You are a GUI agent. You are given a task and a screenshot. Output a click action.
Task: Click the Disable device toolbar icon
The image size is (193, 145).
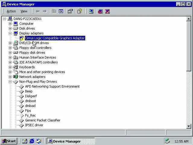pyautogui.click(x=100, y=11)
